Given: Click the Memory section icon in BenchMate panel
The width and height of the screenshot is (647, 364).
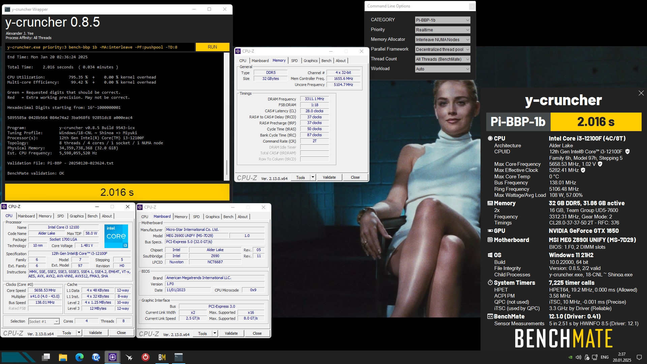Looking at the screenshot, I should click(x=490, y=203).
